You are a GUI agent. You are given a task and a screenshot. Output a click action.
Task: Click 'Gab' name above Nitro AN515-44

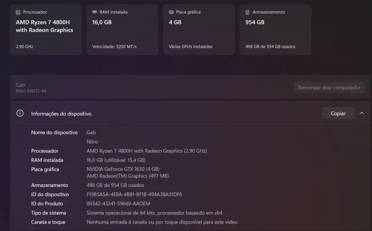tap(20, 85)
